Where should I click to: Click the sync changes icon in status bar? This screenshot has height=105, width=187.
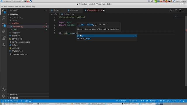coord(22,101)
